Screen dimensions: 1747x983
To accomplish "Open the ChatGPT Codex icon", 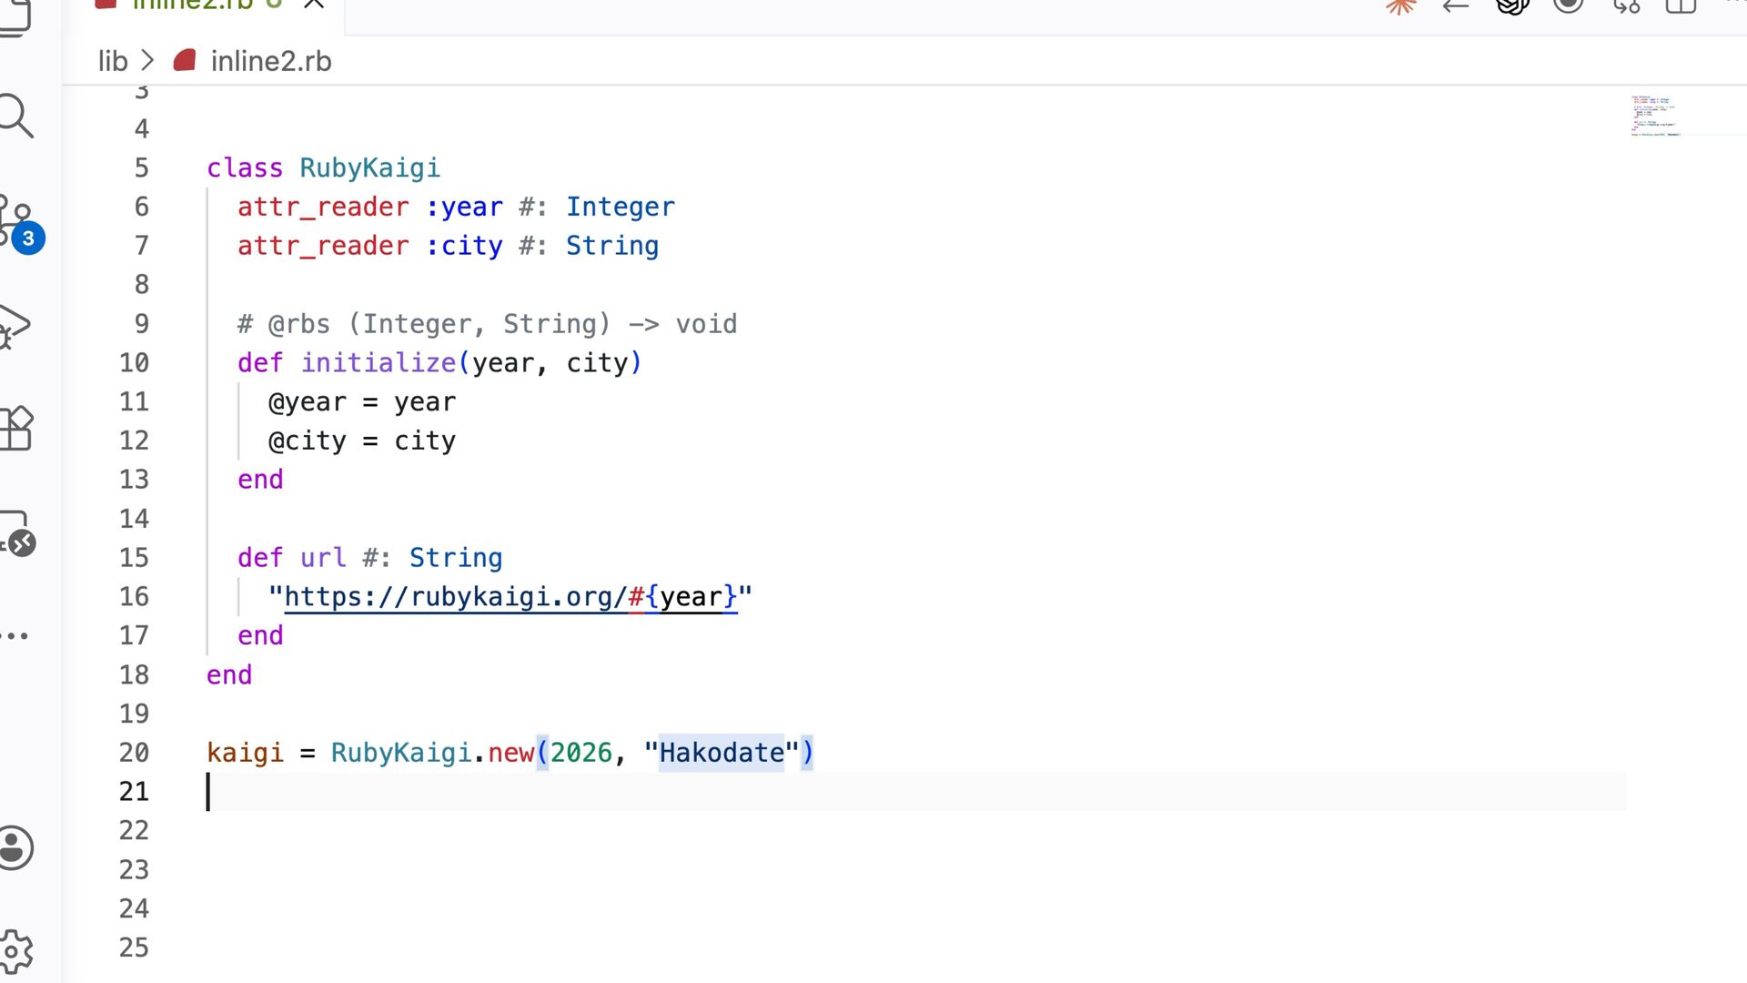I will tap(1512, 5).
